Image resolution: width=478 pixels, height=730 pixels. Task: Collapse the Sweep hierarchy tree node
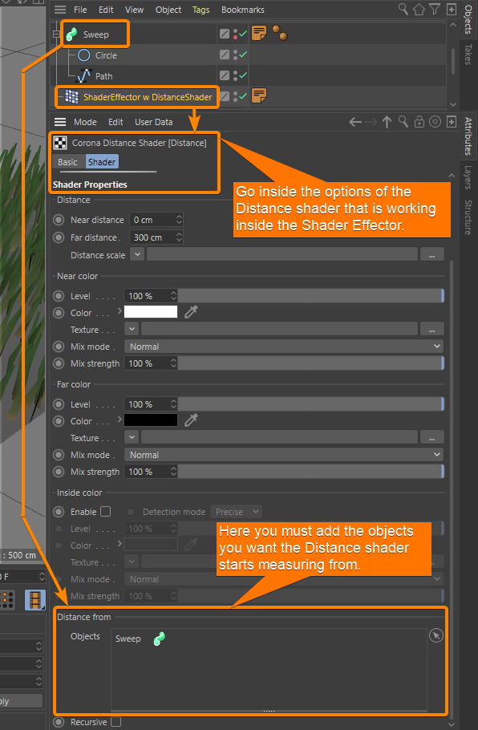pos(56,34)
